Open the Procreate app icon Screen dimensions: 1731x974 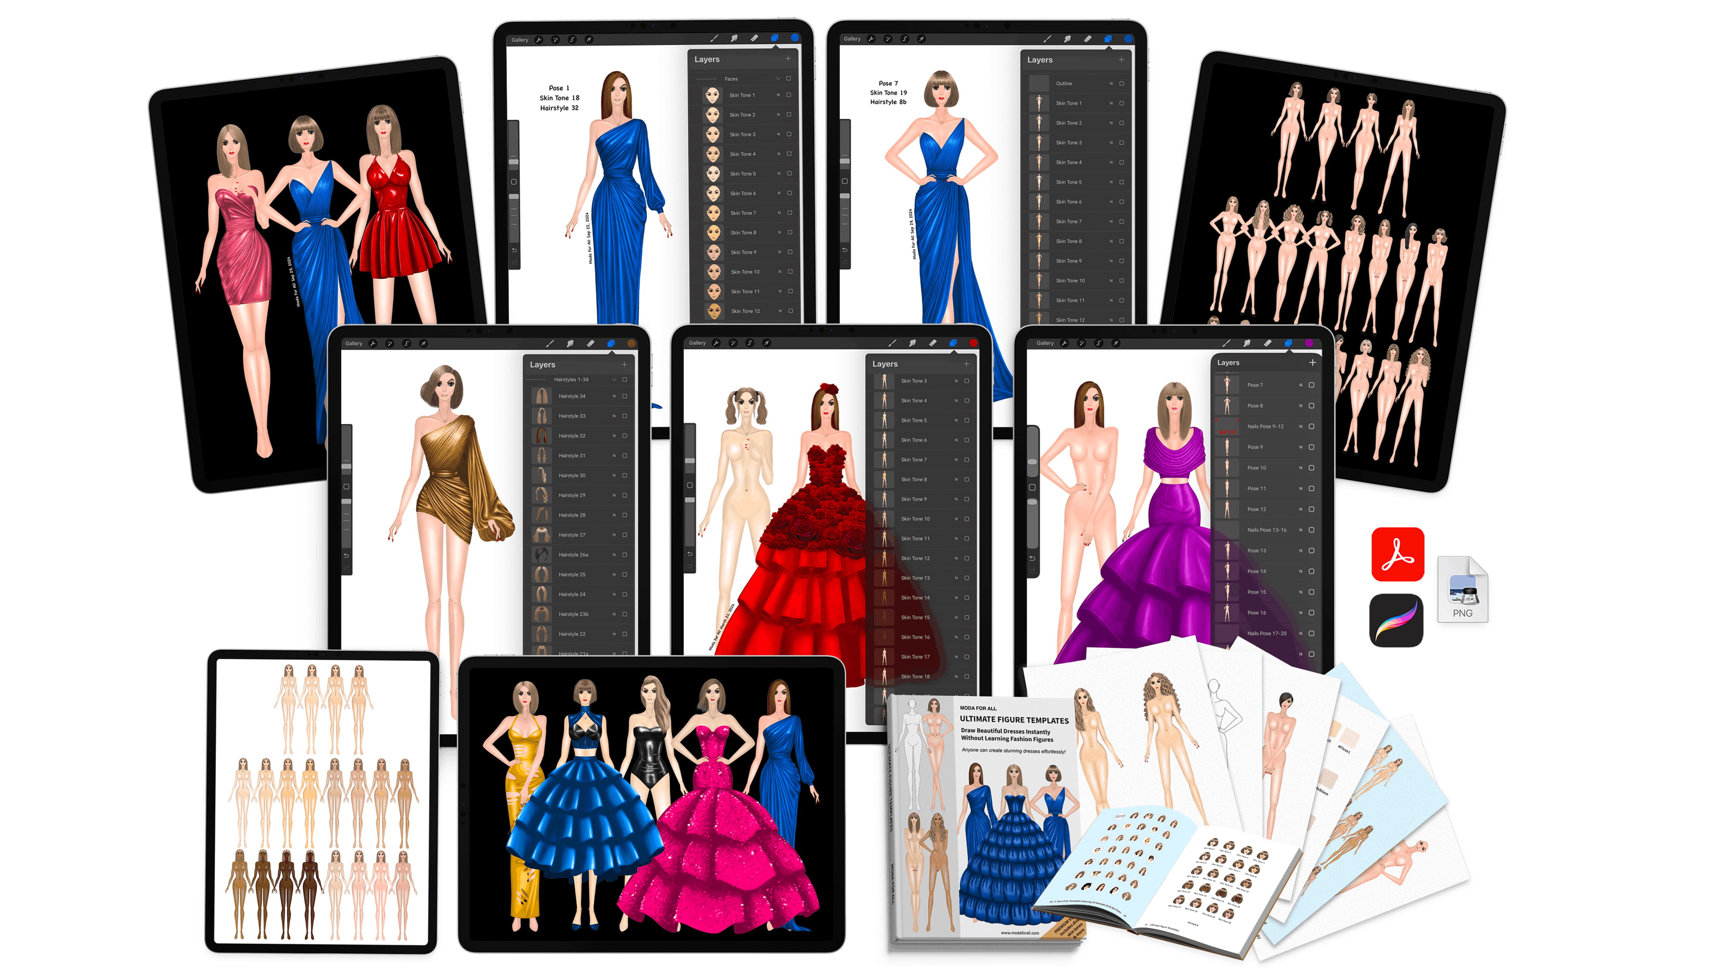[1397, 621]
